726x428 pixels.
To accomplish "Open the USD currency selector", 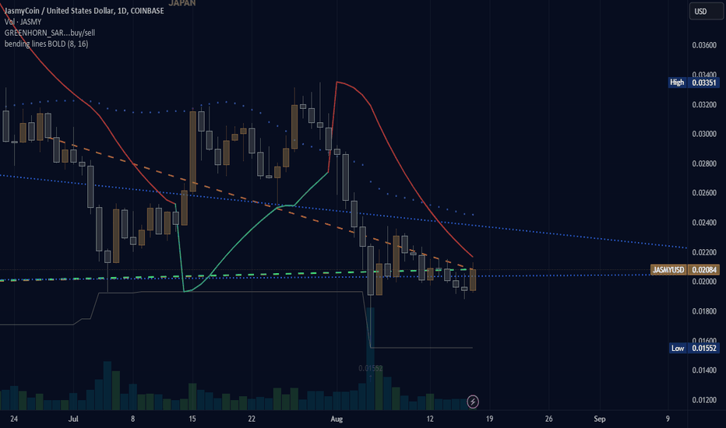I will click(706, 11).
